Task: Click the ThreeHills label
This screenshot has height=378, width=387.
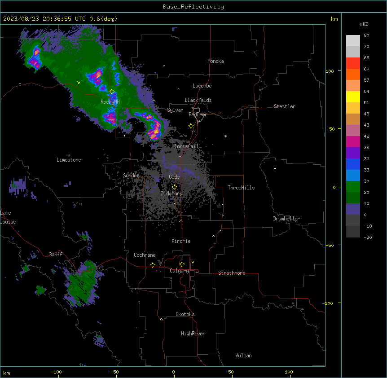Action: (x=241, y=188)
